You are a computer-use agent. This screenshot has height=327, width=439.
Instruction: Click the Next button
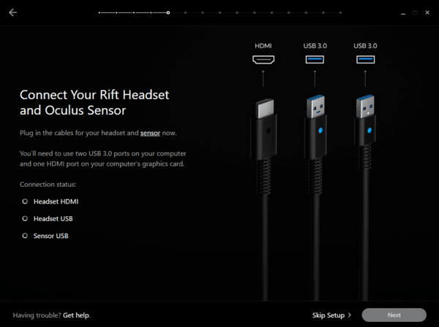(394, 315)
